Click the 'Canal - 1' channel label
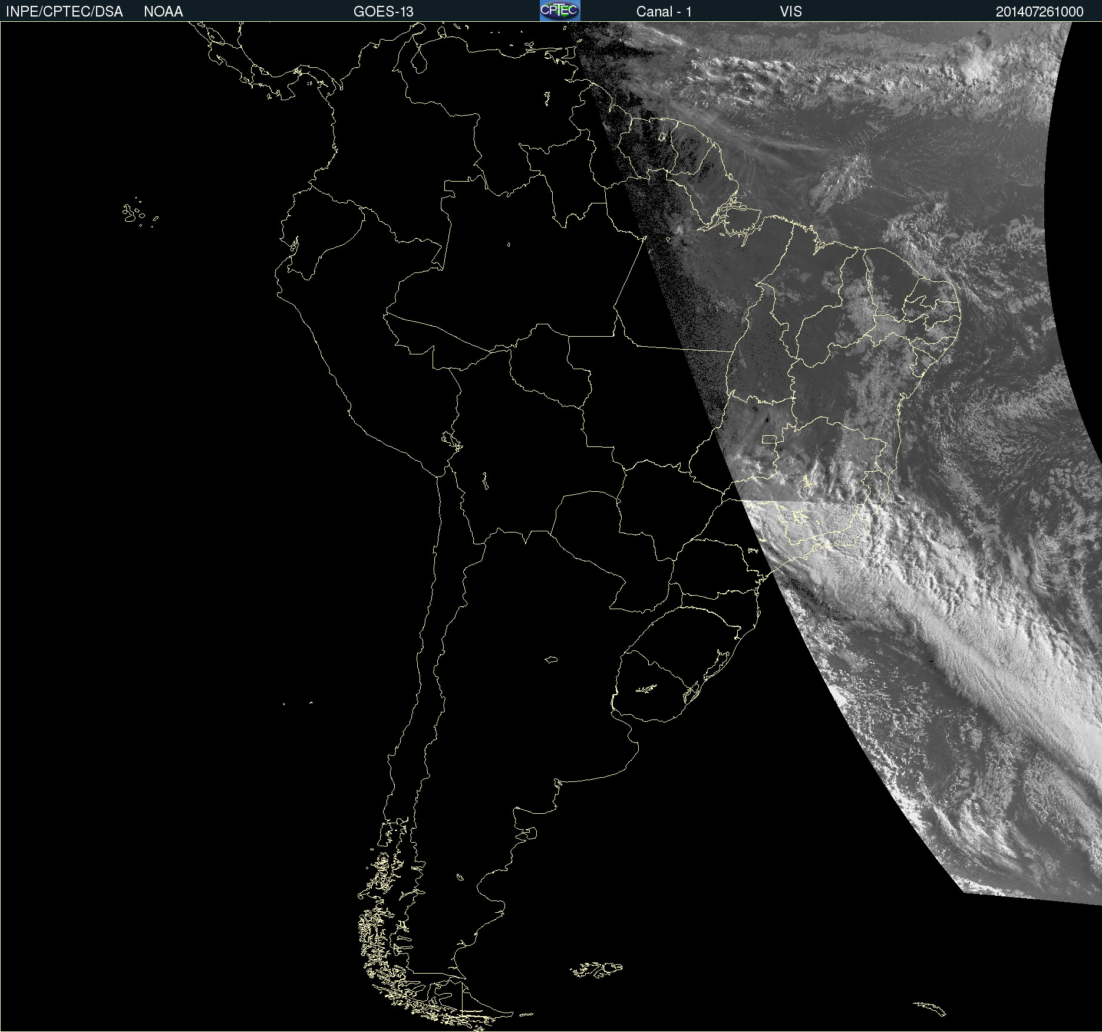Image resolution: width=1102 pixels, height=1032 pixels. coord(664,12)
